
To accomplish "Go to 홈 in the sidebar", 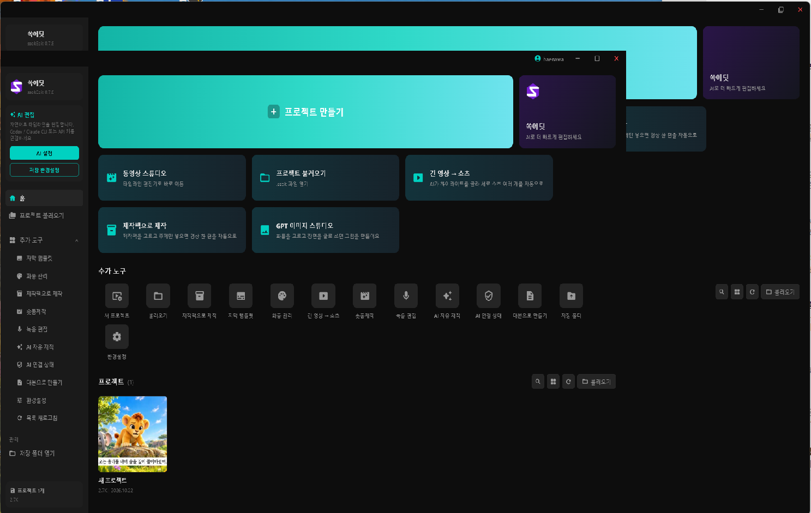I will point(44,198).
